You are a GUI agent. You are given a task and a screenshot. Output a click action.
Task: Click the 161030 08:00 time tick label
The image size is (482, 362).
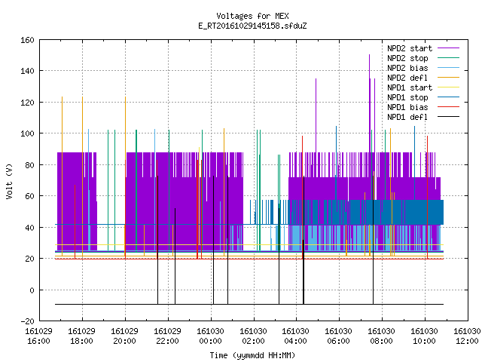click(x=381, y=336)
